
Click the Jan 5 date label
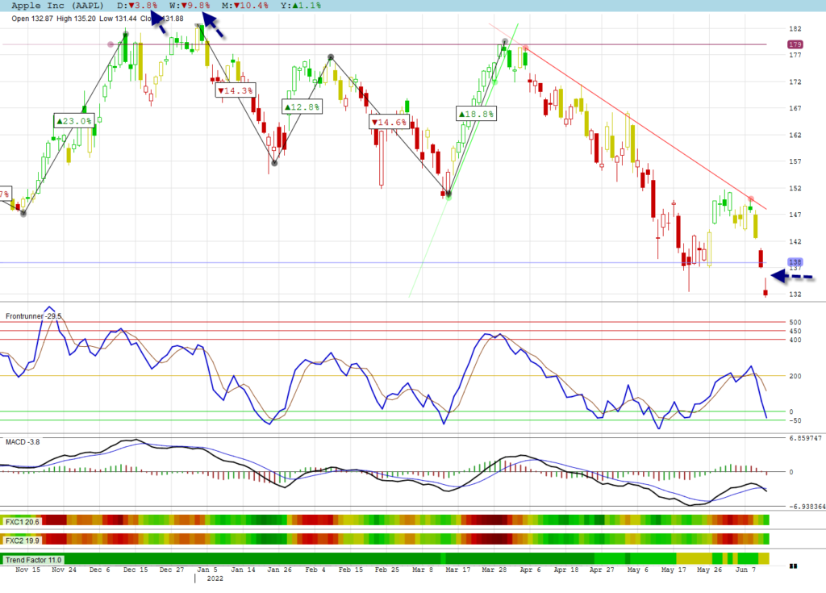[207, 570]
